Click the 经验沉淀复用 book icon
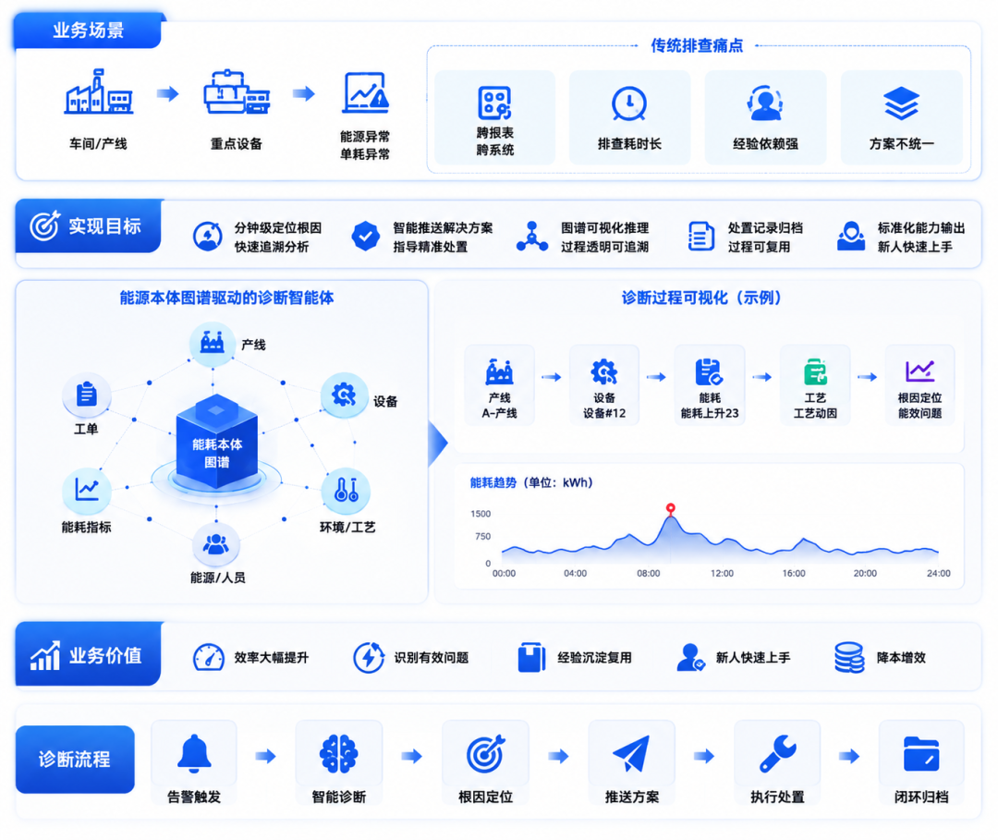998x840 pixels. [531, 657]
